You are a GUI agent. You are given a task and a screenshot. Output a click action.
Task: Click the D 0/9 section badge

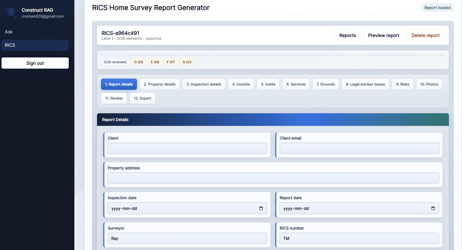pyautogui.click(x=139, y=62)
